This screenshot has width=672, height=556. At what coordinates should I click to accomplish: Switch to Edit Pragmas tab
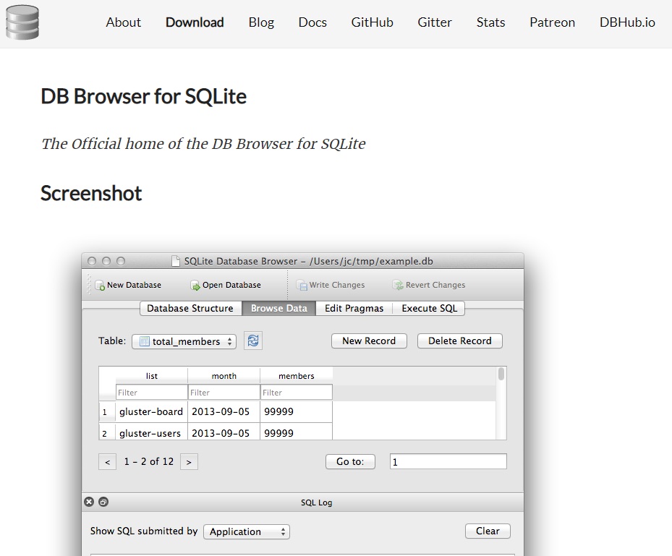pos(354,309)
